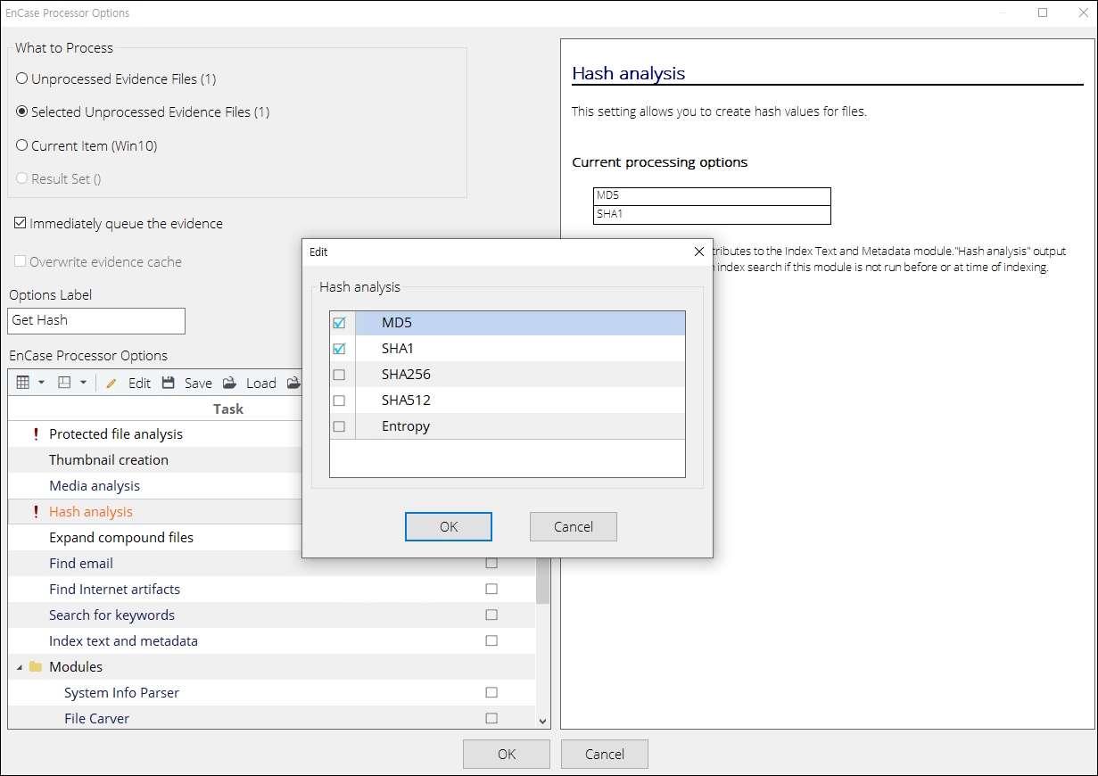Click the folder icon after Load

point(293,383)
